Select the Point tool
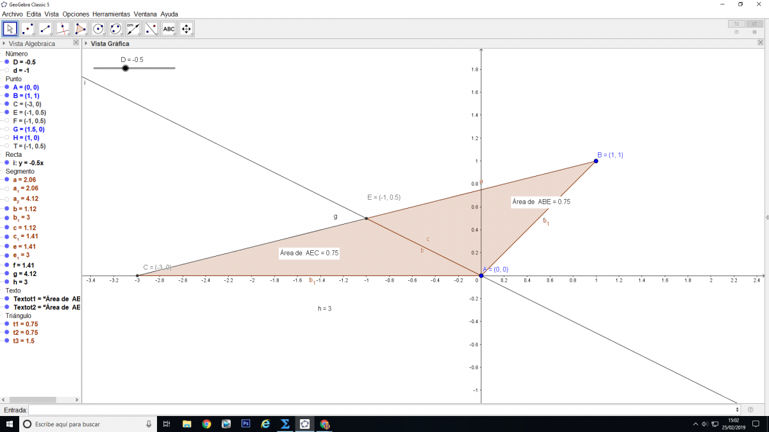769x432 pixels. (28, 29)
